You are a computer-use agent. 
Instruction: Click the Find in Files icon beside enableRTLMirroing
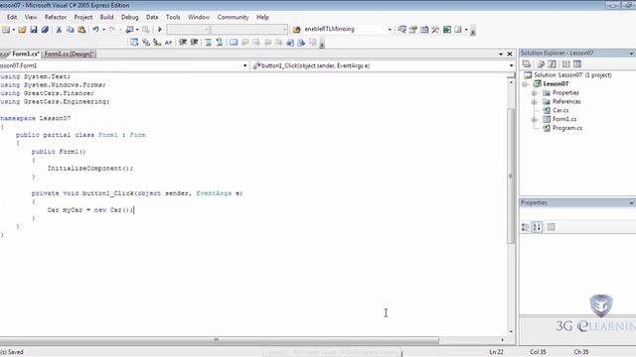(x=296, y=30)
